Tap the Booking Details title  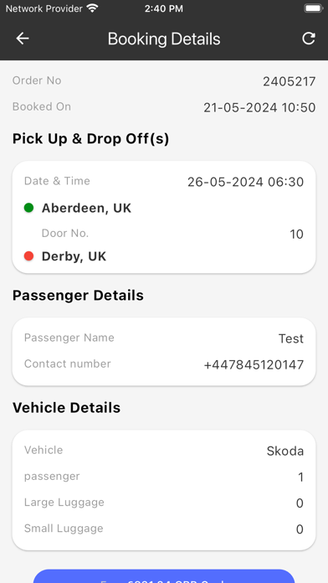pos(164,39)
